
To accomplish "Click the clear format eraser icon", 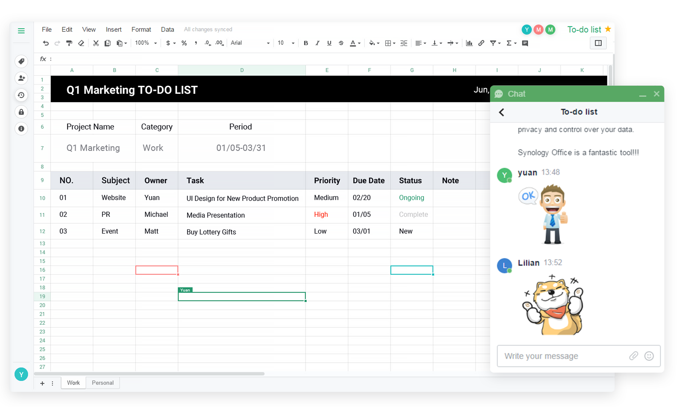I will (x=81, y=43).
